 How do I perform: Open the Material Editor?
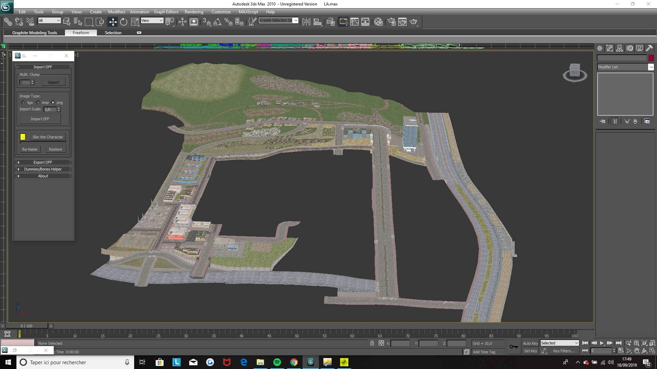tap(378, 22)
